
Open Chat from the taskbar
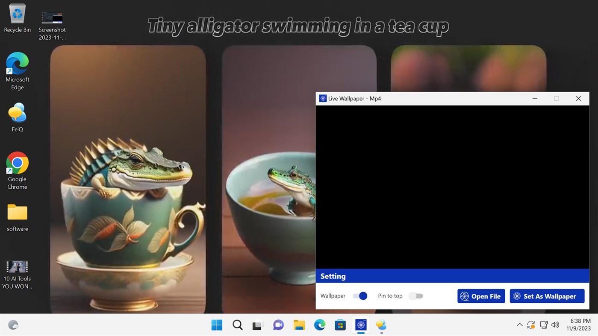[278, 324]
